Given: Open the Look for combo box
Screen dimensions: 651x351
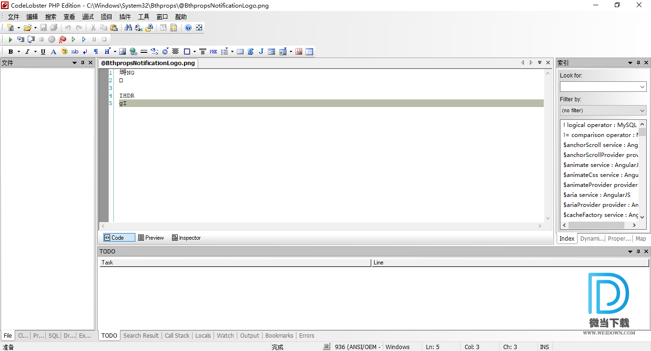Looking at the screenshot, I should click(x=603, y=87).
